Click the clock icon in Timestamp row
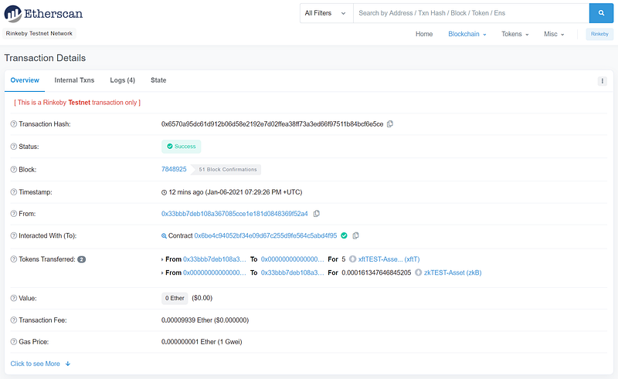Image resolution: width=618 pixels, height=379 pixels. point(164,193)
